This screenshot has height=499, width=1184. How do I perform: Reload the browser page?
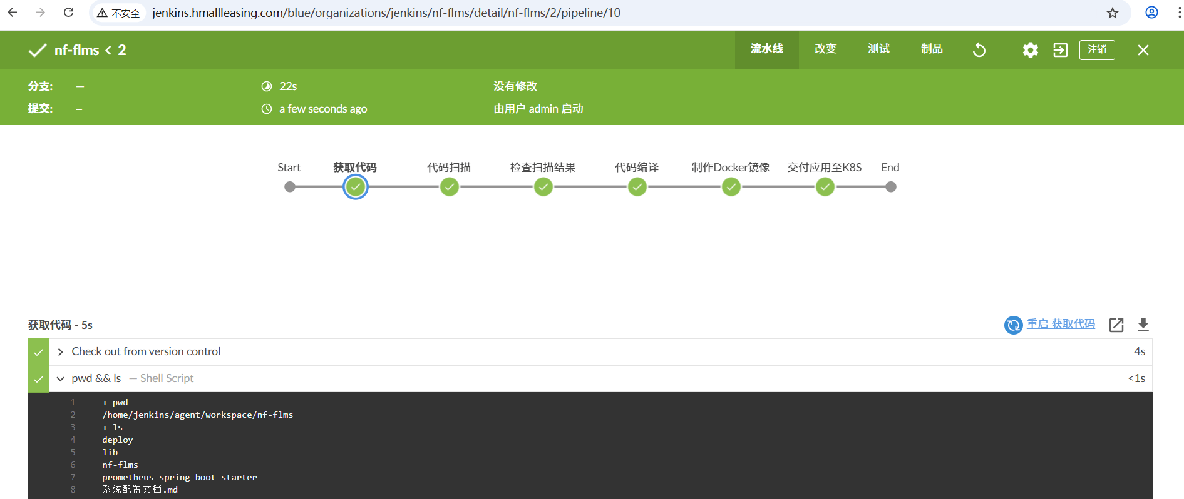click(x=69, y=13)
